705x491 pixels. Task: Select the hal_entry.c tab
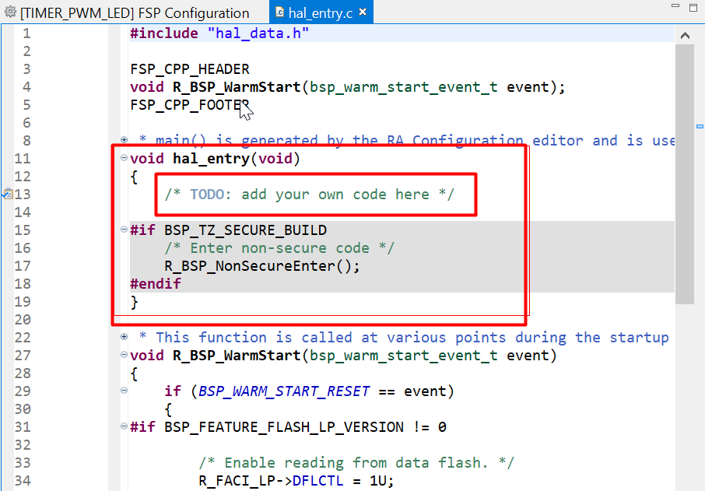tap(320, 12)
